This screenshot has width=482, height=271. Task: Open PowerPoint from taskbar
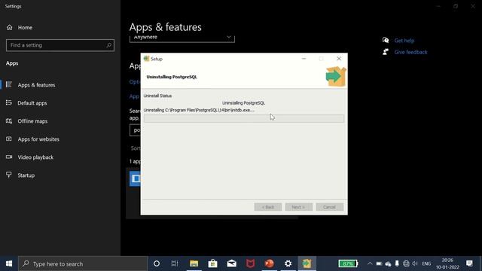(x=270, y=263)
